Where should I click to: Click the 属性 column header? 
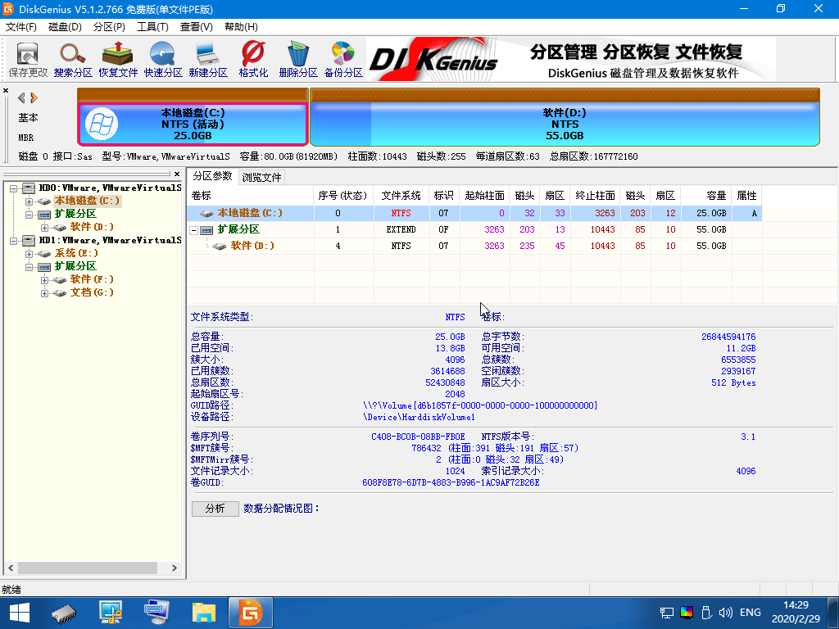pos(746,196)
